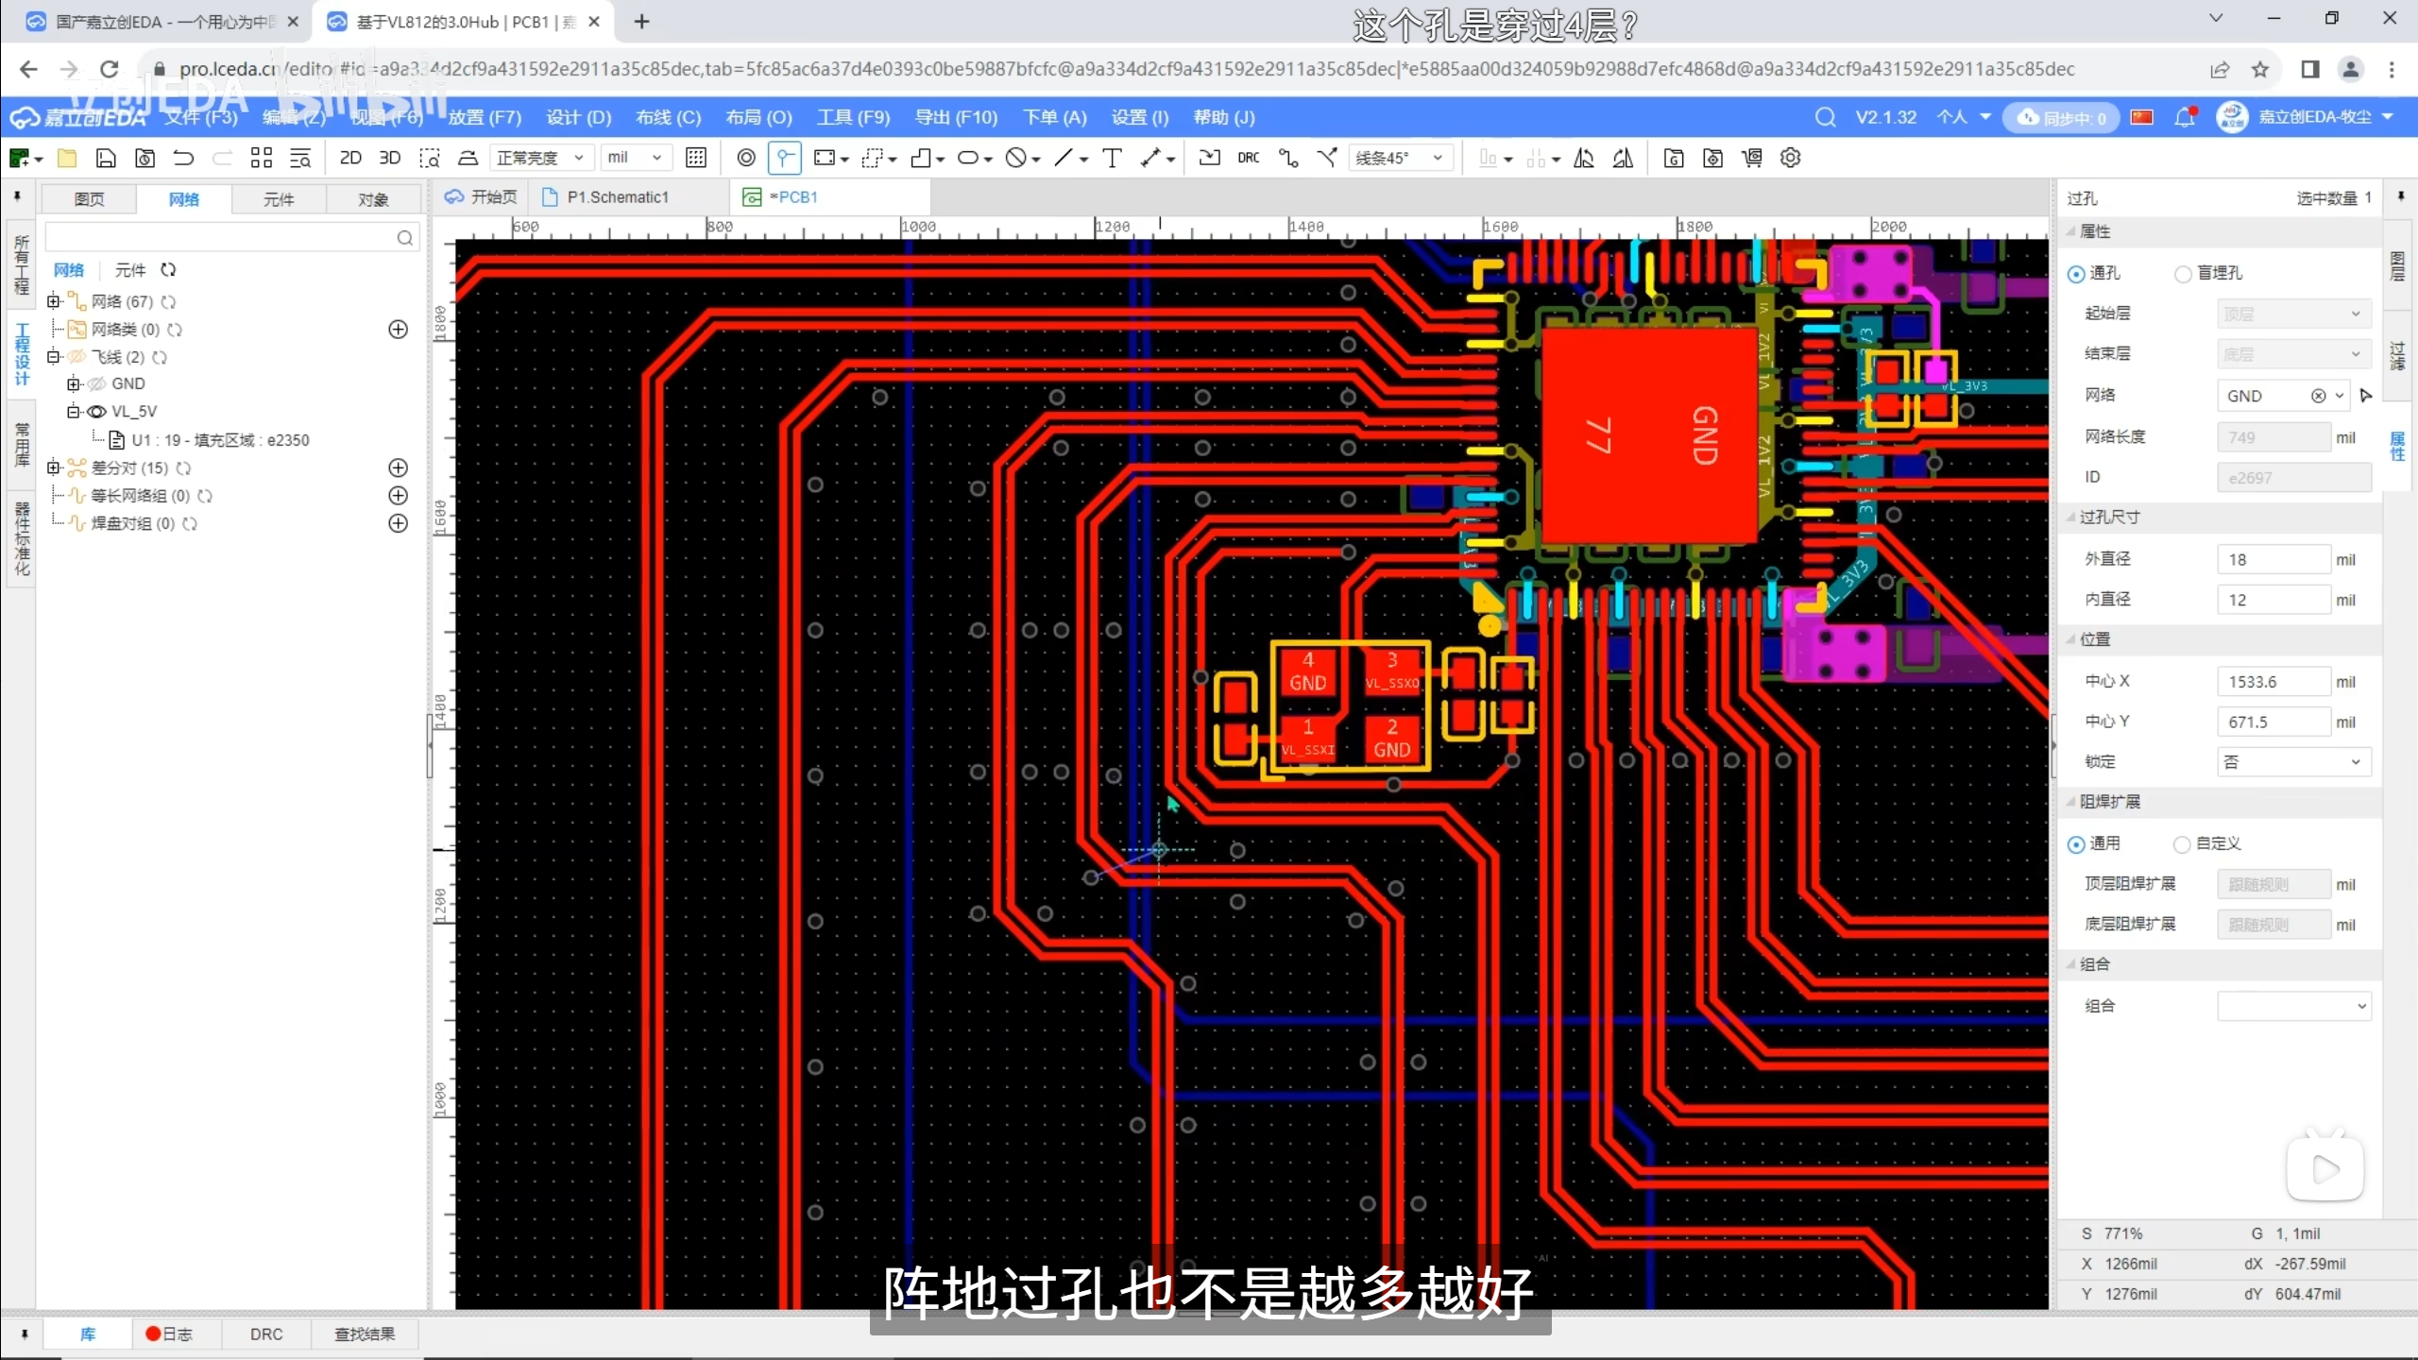Open the 布线 (C) menu
This screenshot has height=1360, width=2418.
(x=668, y=117)
